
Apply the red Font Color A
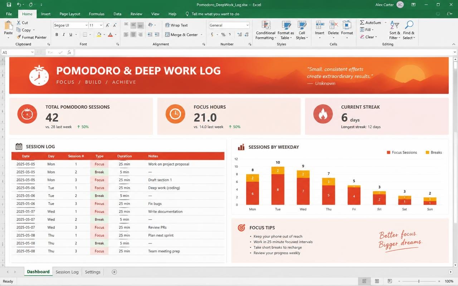[x=110, y=35]
